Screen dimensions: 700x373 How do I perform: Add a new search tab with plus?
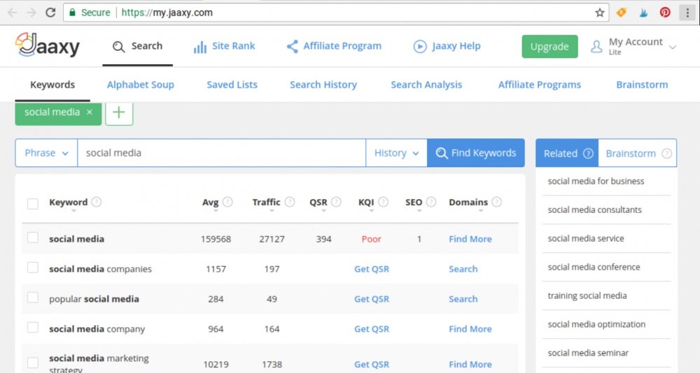119,112
